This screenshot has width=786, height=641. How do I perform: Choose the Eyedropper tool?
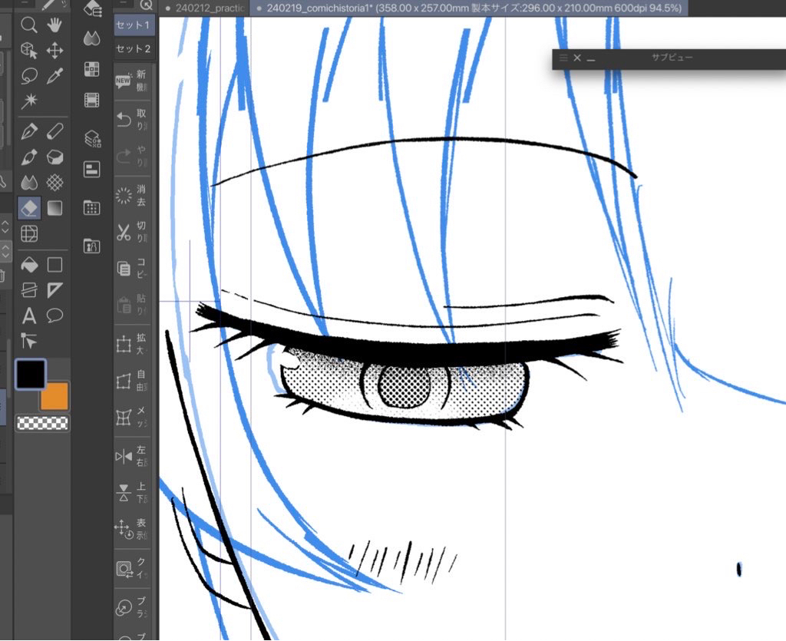[x=54, y=76]
